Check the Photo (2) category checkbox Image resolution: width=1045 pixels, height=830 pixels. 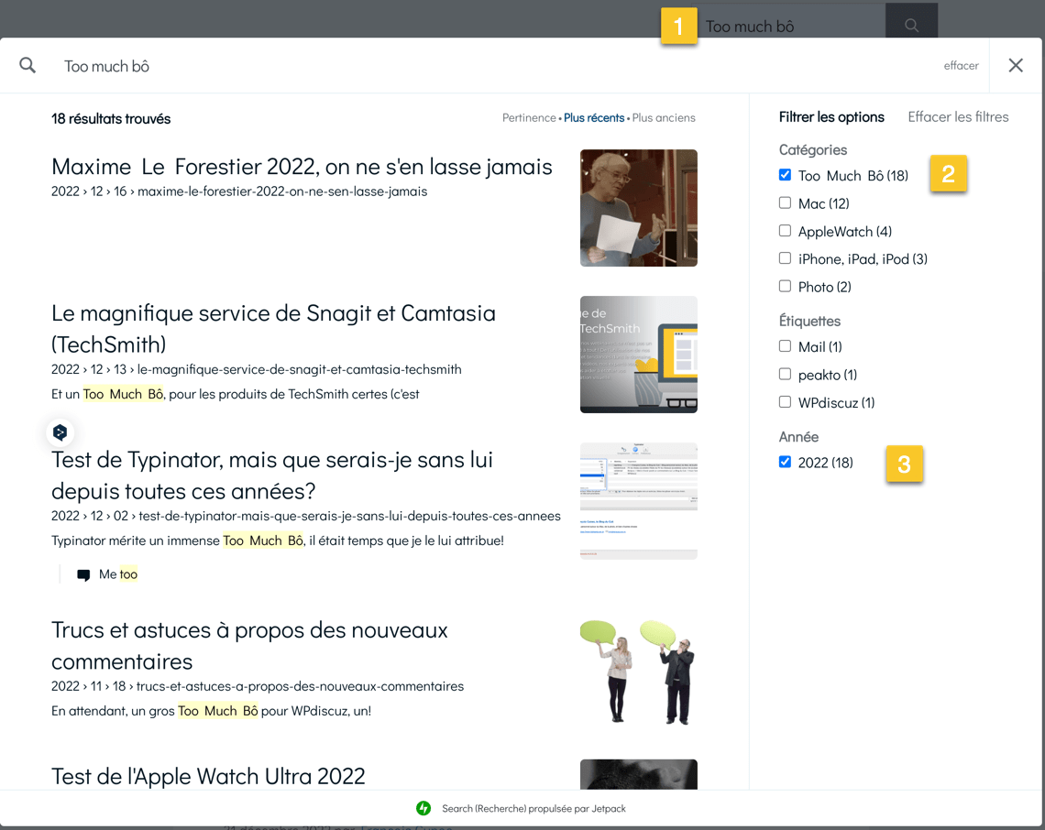785,286
